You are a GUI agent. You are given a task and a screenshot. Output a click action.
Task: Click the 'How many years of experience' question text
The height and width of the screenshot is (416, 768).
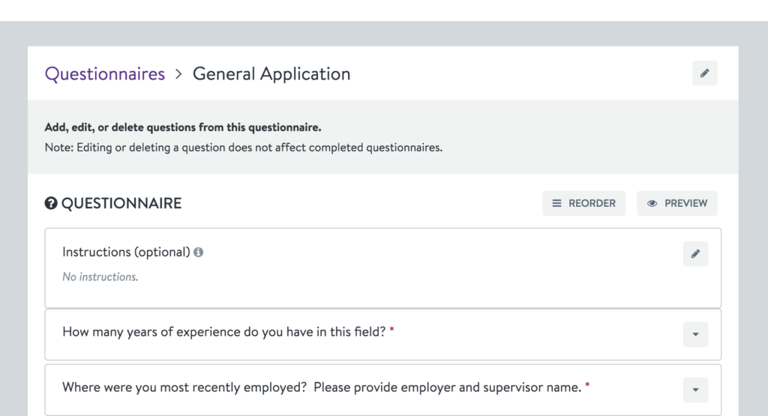223,332
